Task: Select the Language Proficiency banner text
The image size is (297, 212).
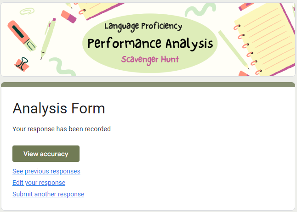Action: tap(143, 27)
